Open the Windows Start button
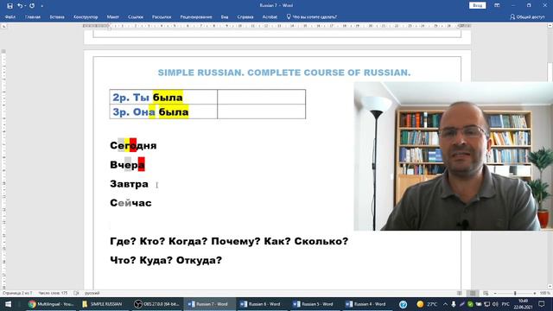Viewport: 553px width, 311px height. (8, 304)
